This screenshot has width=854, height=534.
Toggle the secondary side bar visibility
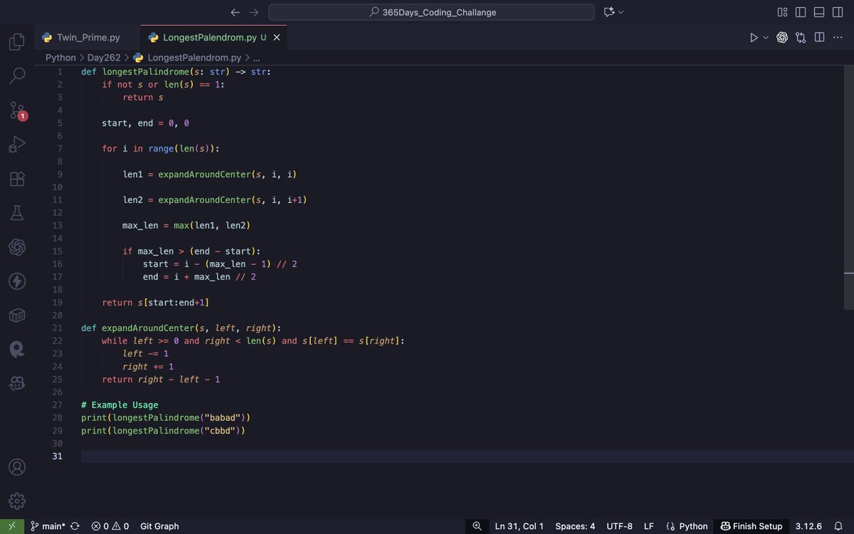point(838,12)
